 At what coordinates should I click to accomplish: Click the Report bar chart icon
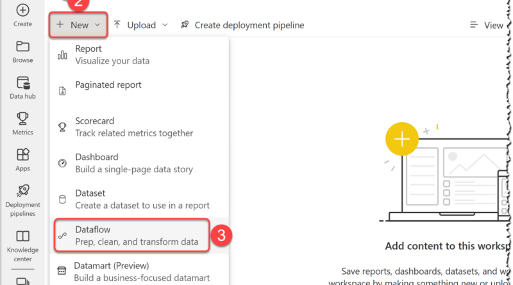coord(62,55)
